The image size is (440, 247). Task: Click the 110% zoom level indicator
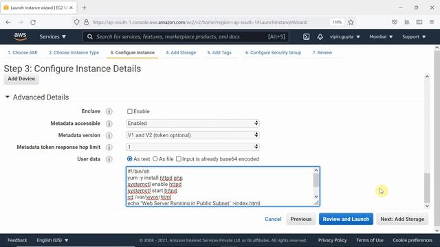[x=337, y=22]
